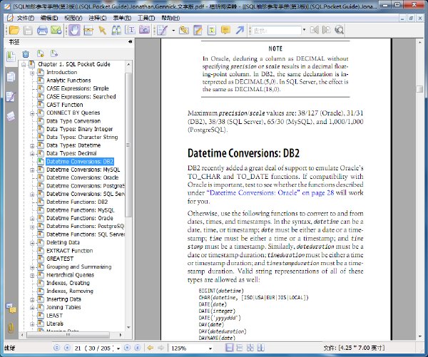Select EXTRACT Function bookmark
This screenshot has height=357, width=428.
[70, 251]
